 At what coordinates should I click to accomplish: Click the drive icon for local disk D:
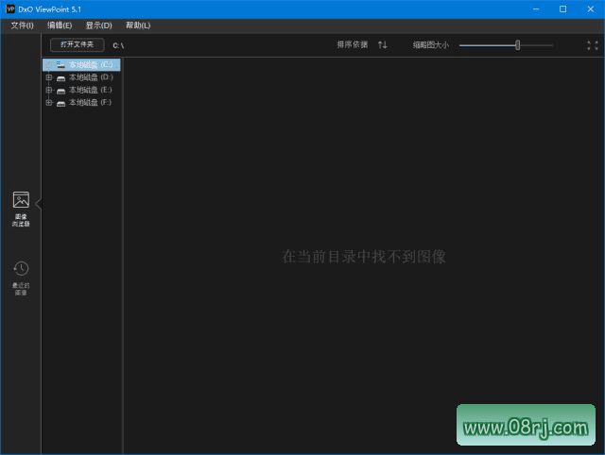[x=61, y=77]
